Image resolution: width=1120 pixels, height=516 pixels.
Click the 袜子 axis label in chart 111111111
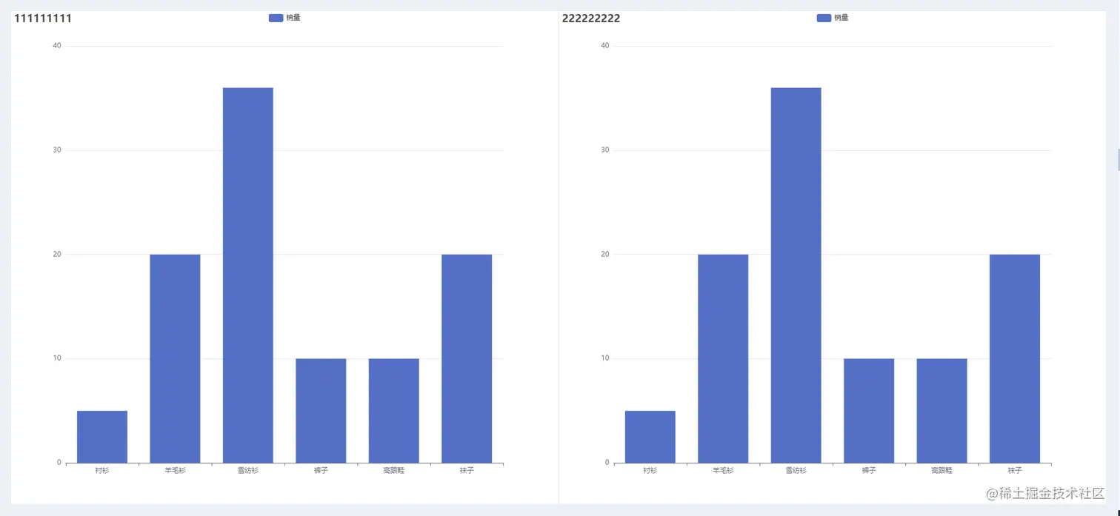tap(467, 471)
